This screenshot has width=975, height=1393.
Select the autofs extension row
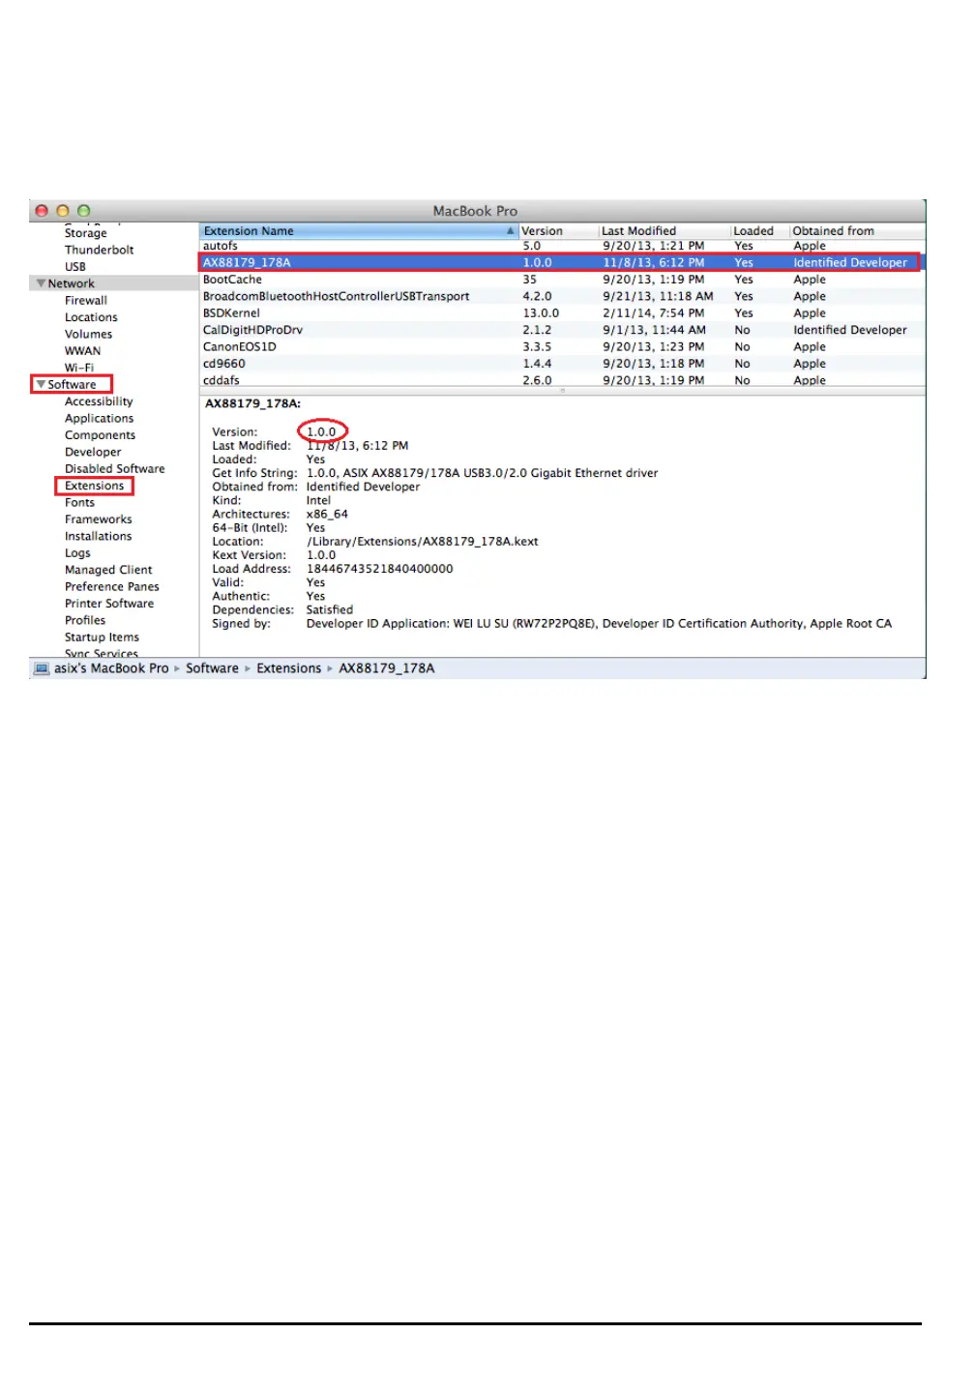pyautogui.click(x=562, y=246)
